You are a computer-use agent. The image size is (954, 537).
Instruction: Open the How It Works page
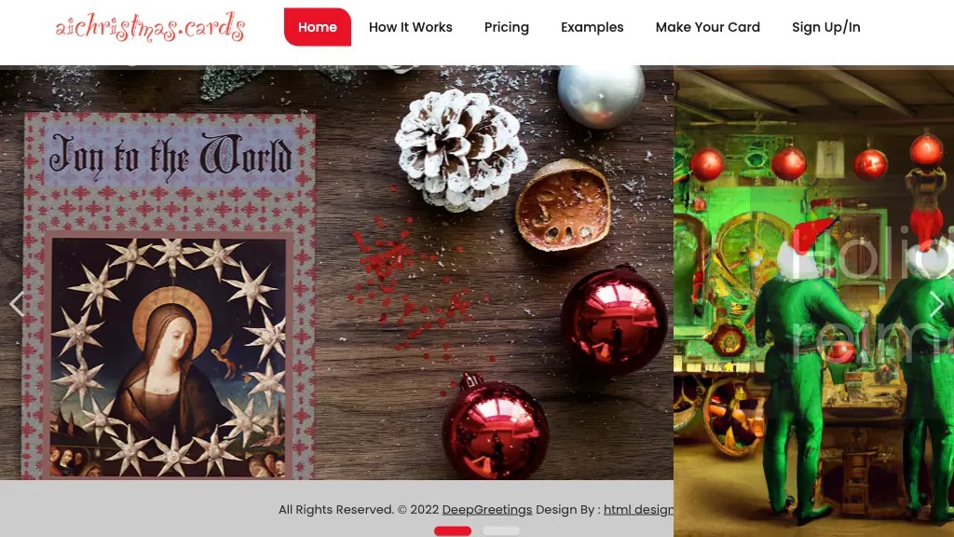click(x=411, y=27)
